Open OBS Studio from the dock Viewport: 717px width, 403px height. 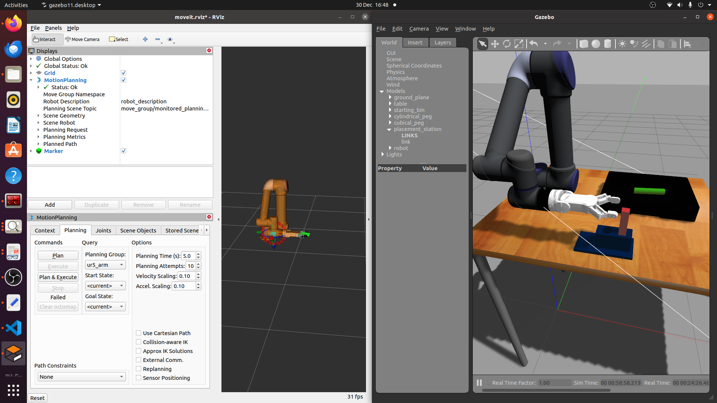coord(13,277)
